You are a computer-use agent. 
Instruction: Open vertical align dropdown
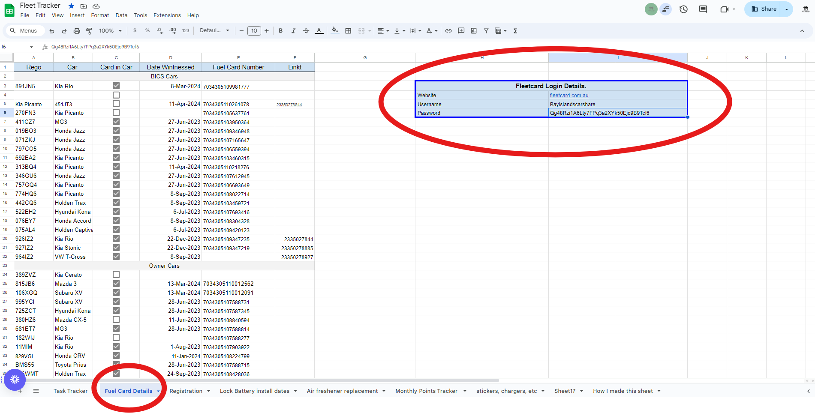(400, 31)
